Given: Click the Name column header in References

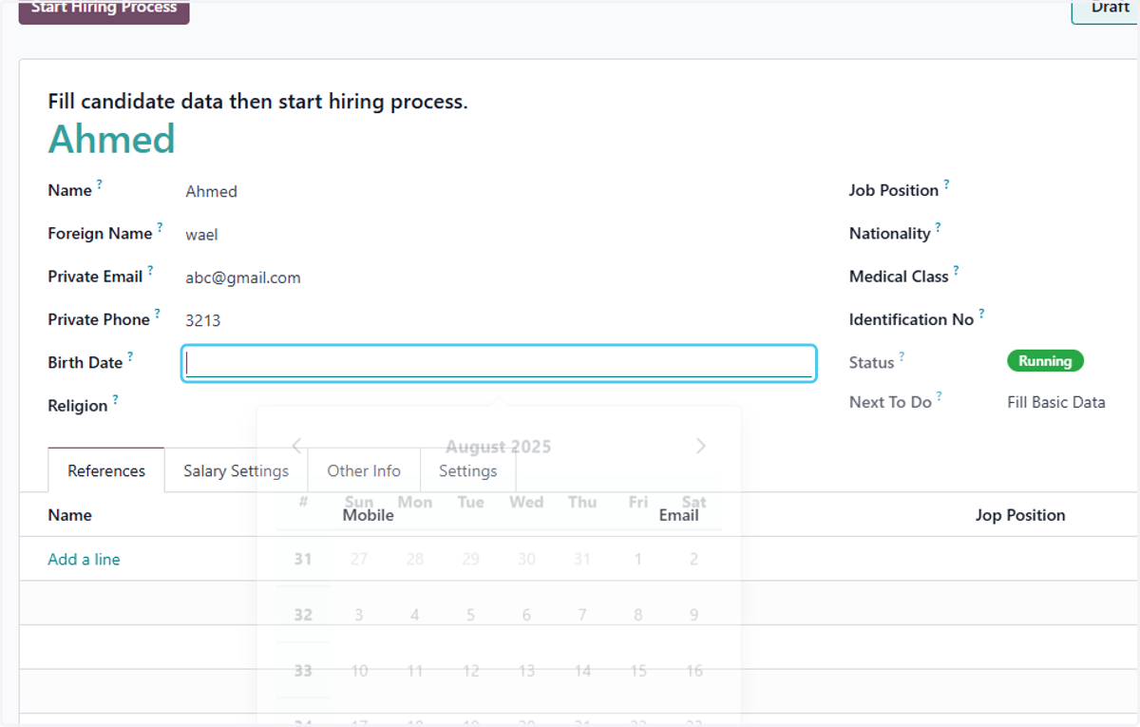Looking at the screenshot, I should point(70,515).
